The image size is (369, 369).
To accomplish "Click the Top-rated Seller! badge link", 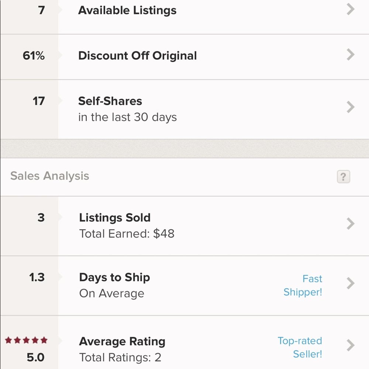I will 300,347.
